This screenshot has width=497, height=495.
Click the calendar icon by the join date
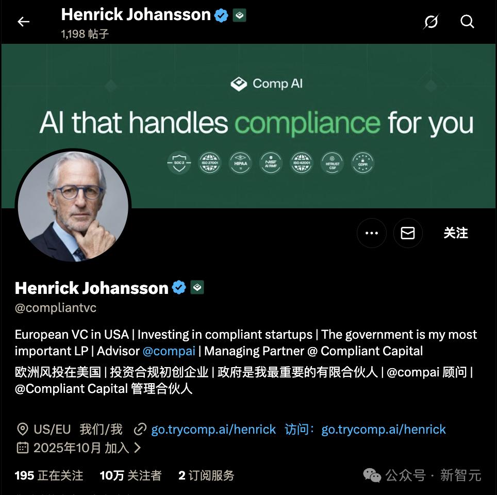tap(23, 448)
